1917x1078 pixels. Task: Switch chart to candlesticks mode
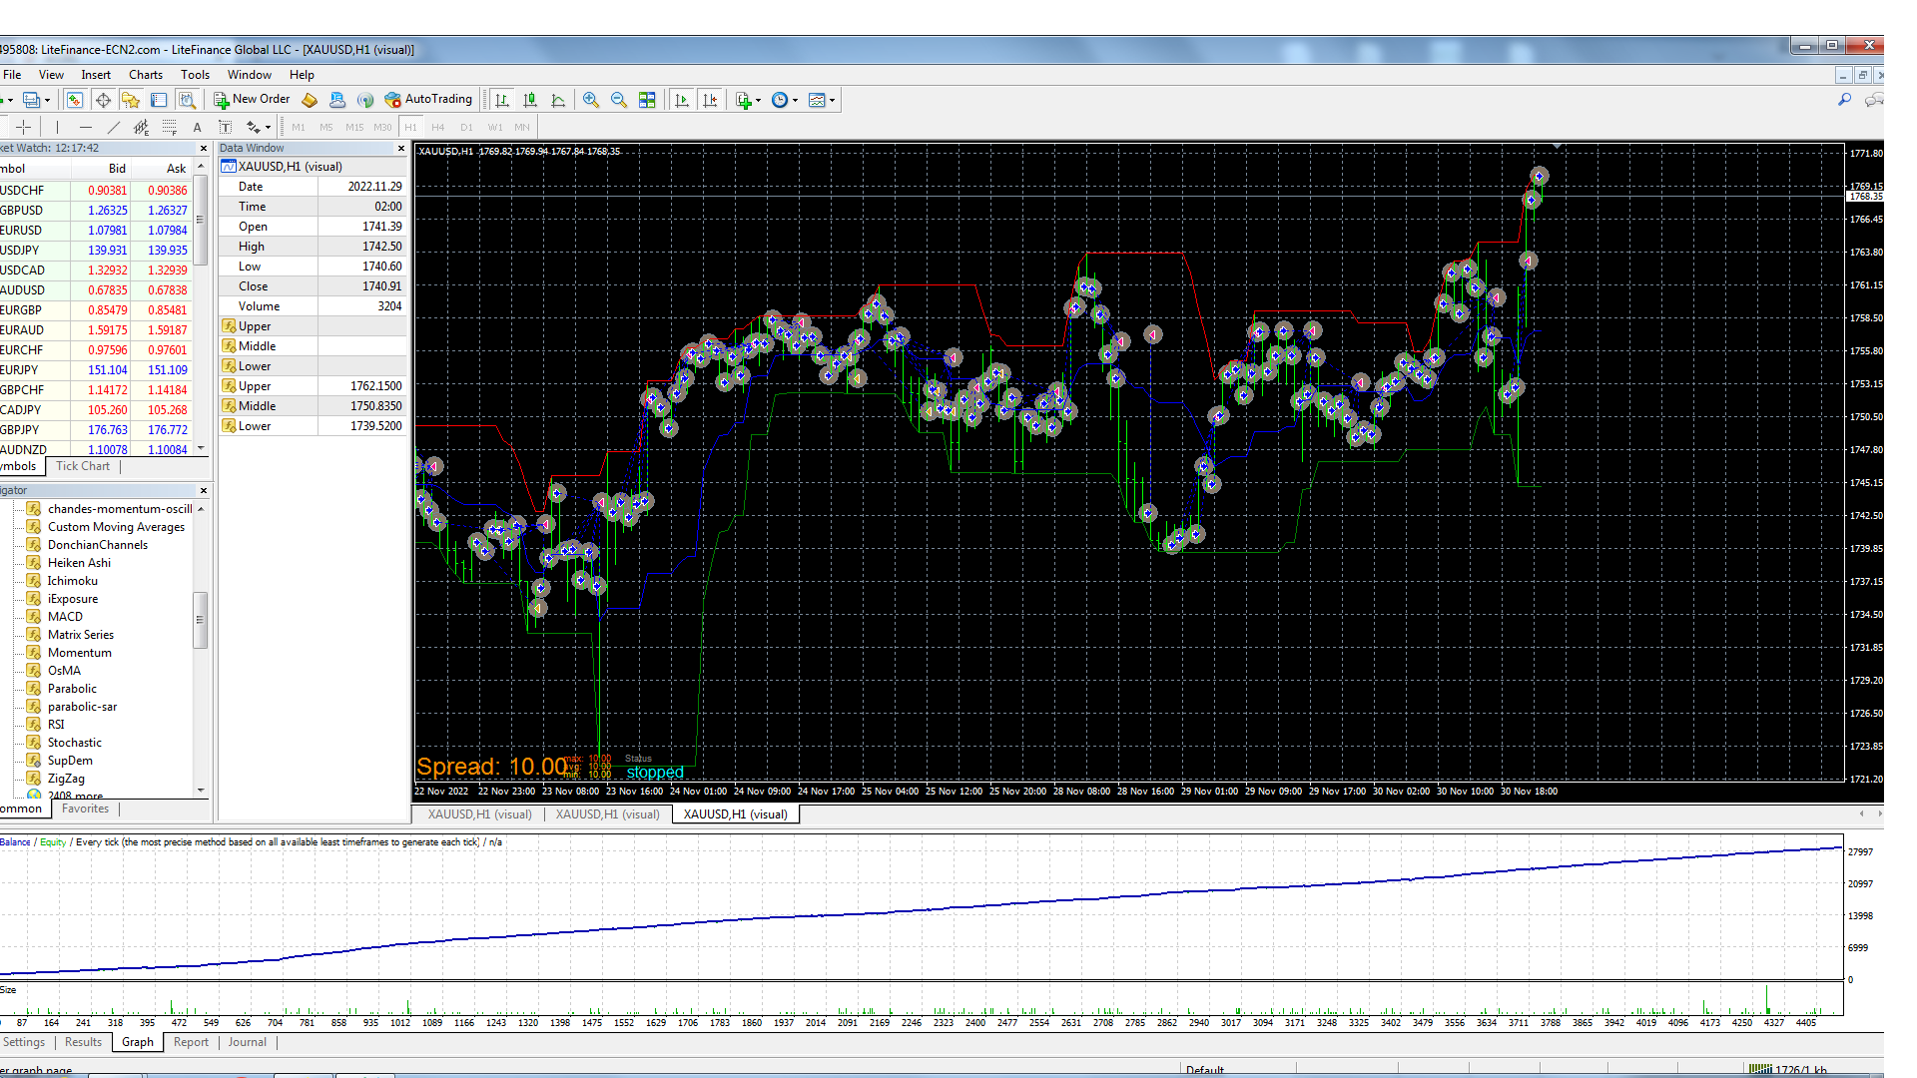pyautogui.click(x=530, y=100)
